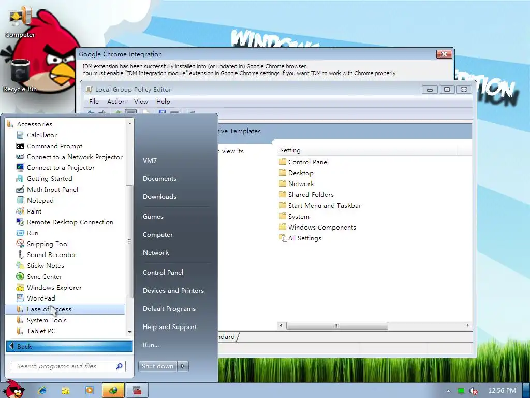Go Back to the main Start menu
530x398 pixels.
tap(69, 346)
